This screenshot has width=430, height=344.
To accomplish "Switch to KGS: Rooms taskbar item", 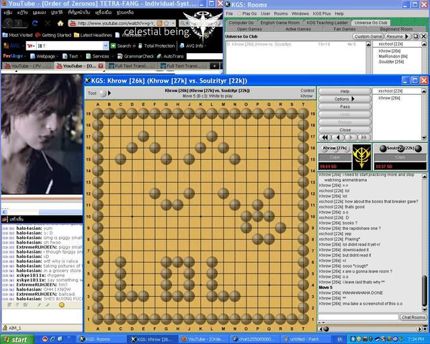I will pos(100,339).
